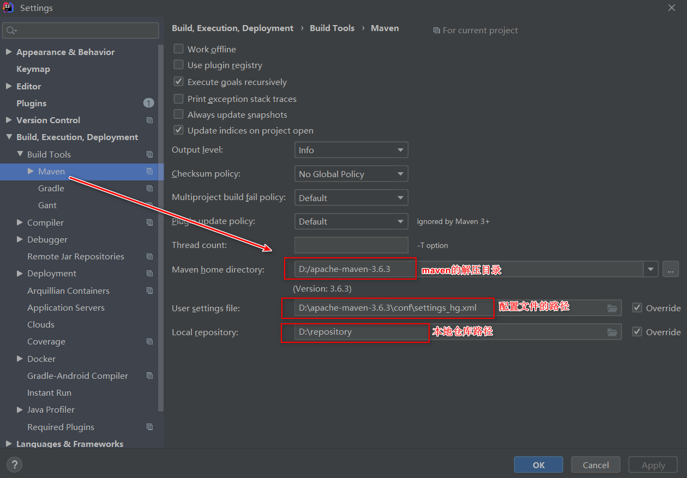
Task: Expand the Deployment node arrow
Action: point(20,273)
